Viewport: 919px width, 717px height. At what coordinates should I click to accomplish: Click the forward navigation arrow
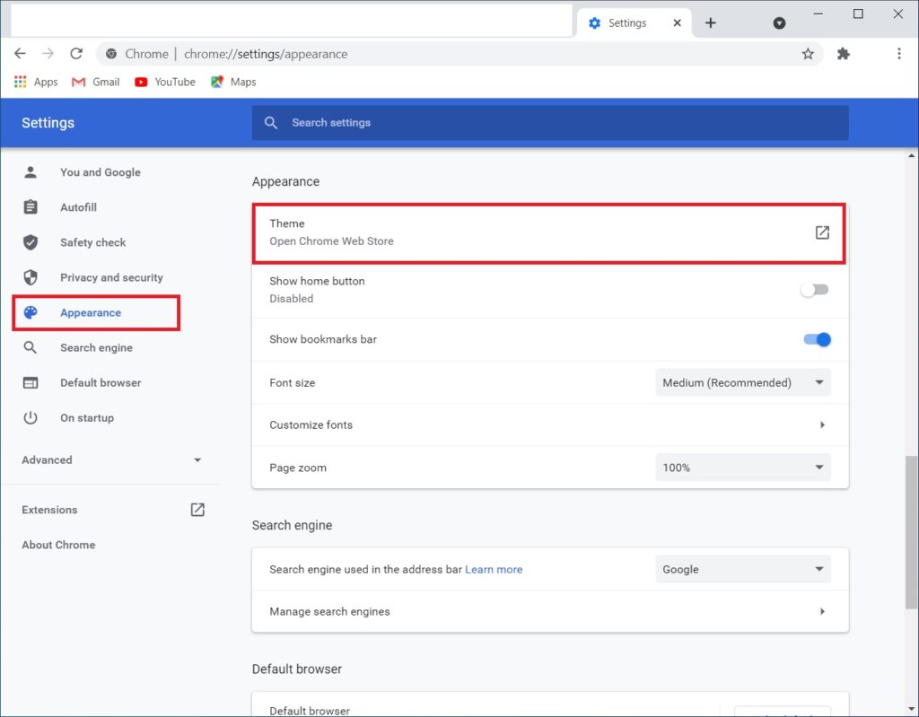coord(48,54)
